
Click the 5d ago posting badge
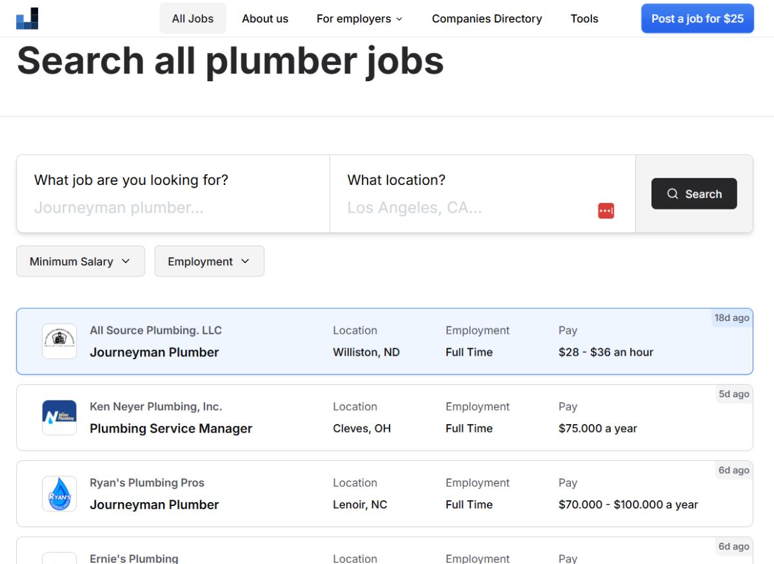coord(734,394)
